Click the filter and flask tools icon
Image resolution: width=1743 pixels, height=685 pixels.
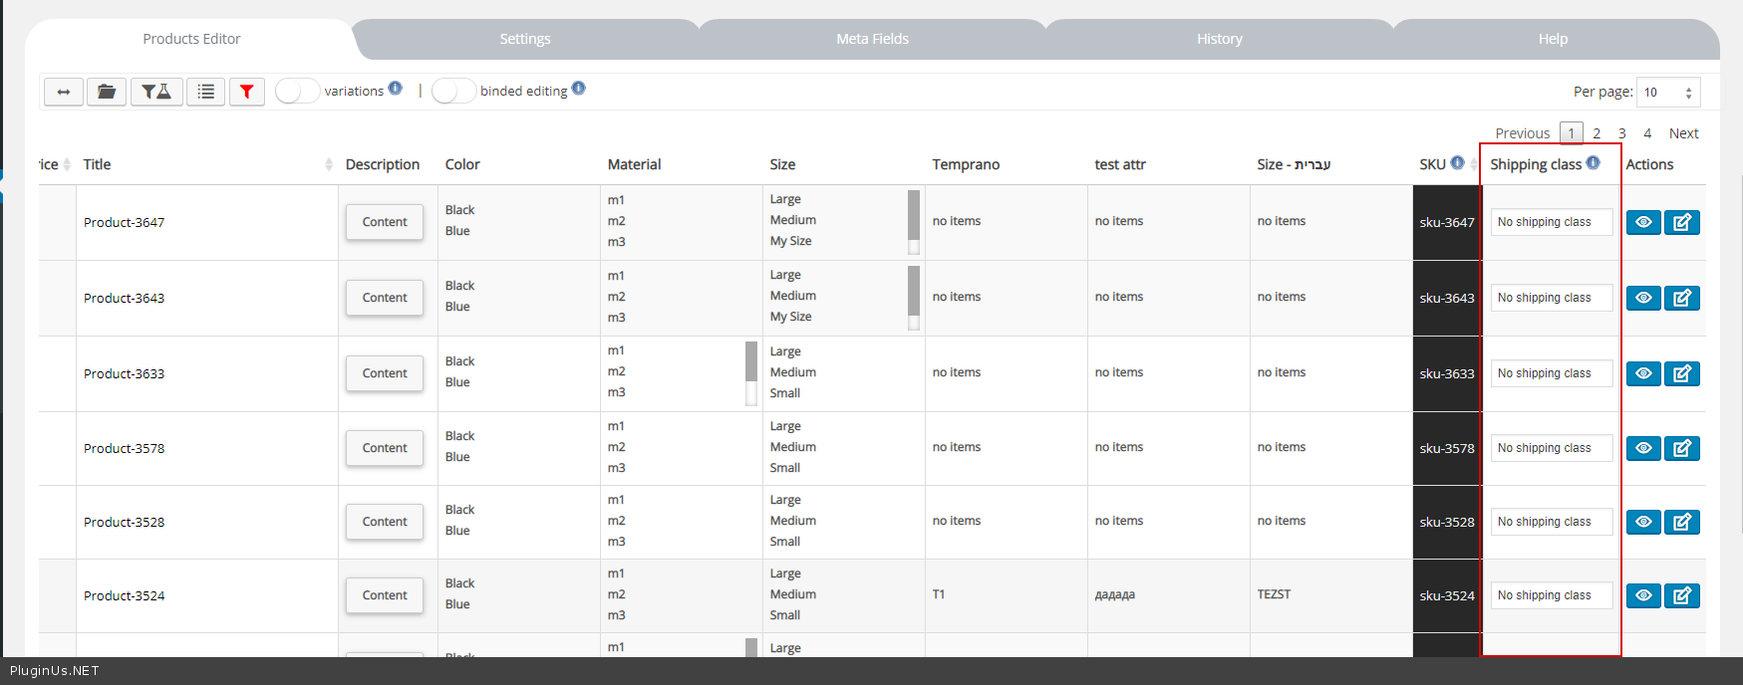[x=156, y=92]
